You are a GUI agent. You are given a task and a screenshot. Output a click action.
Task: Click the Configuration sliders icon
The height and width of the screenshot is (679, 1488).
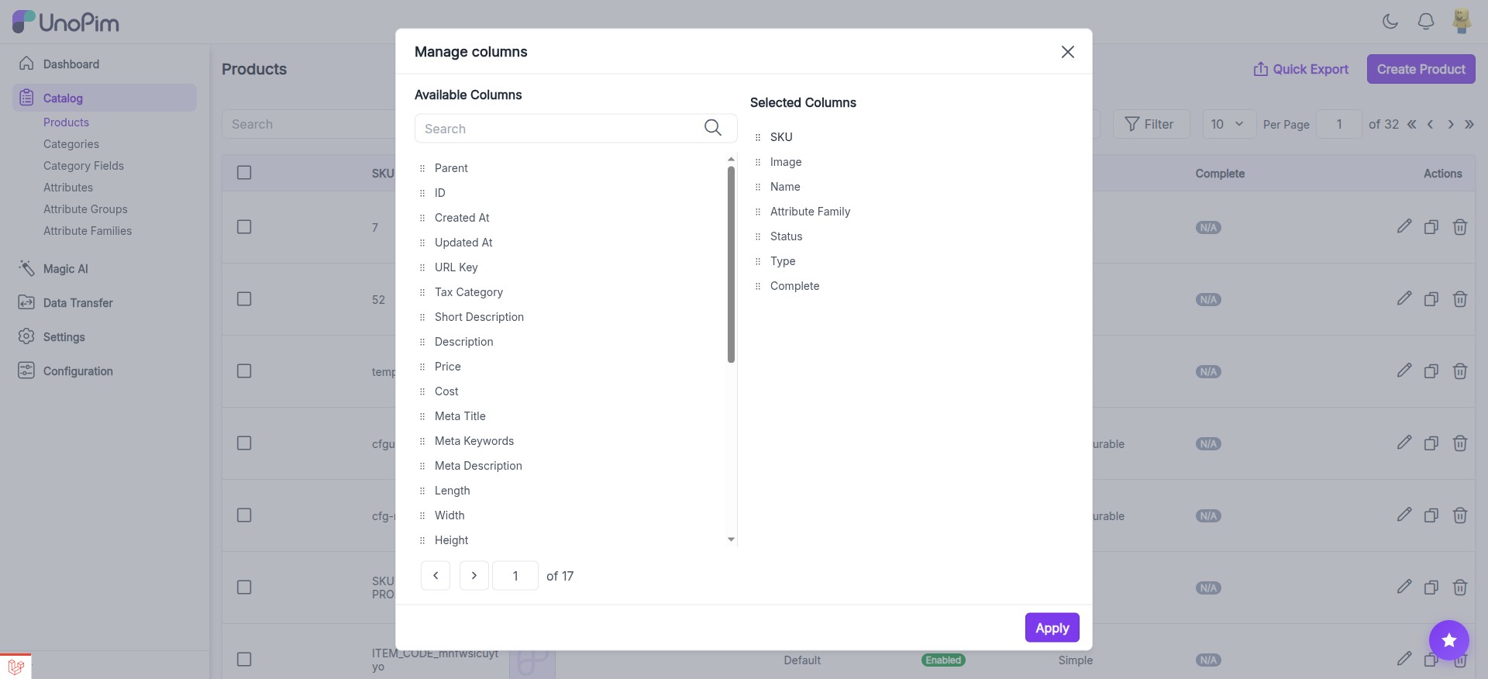[26, 371]
